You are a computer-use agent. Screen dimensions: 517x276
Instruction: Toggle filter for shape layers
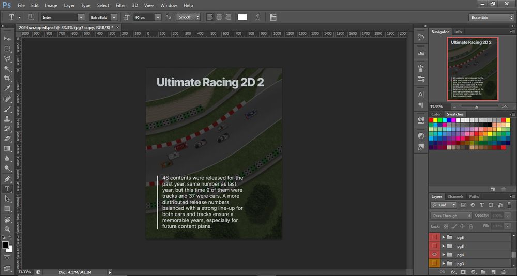click(x=491, y=205)
